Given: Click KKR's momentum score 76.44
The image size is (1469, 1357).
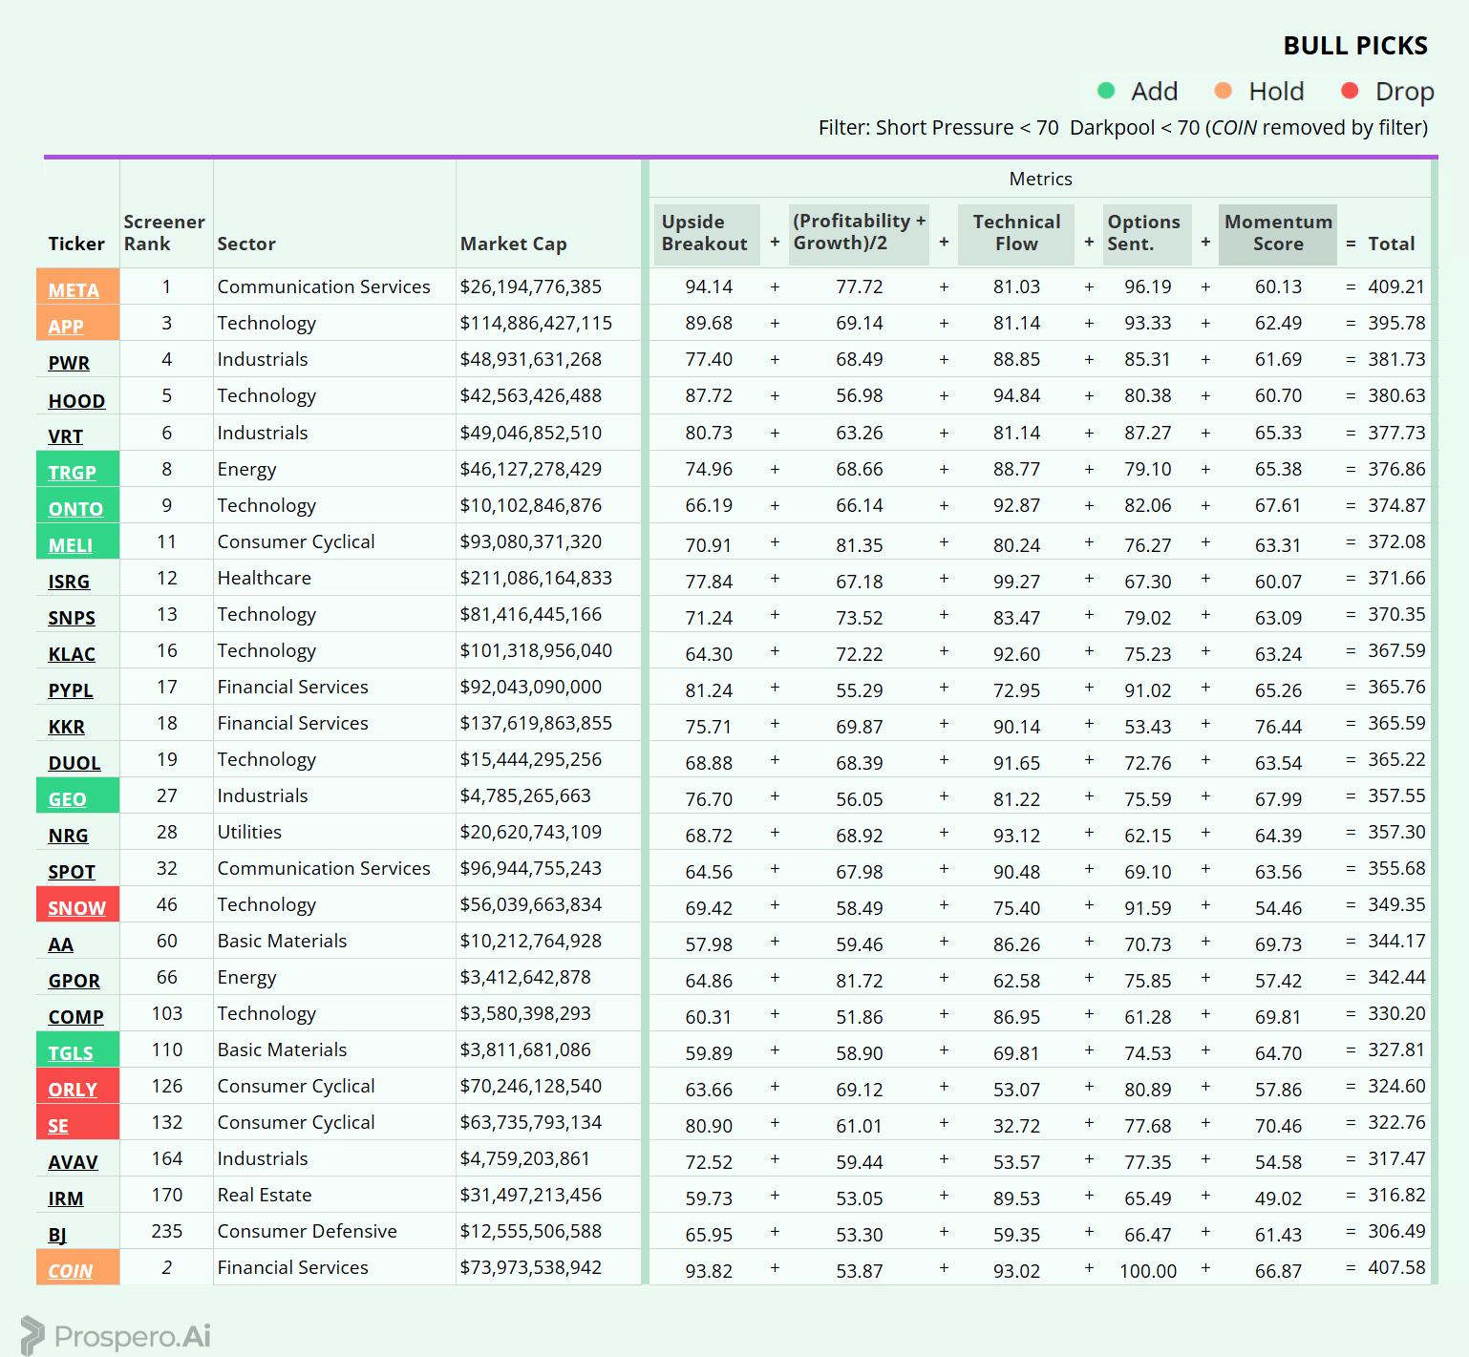Looking at the screenshot, I should coord(1278,727).
